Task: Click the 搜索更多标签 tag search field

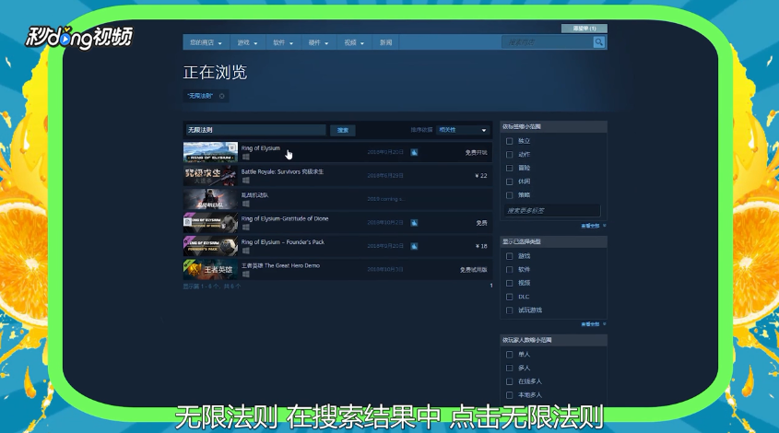Action: (x=552, y=211)
